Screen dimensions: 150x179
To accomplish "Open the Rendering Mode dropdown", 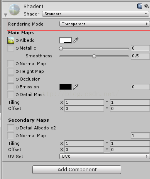I will click(x=104, y=24).
